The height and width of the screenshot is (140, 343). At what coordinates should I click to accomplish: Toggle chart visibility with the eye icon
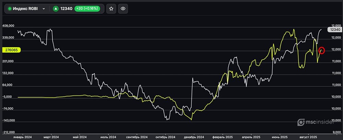click(123, 9)
